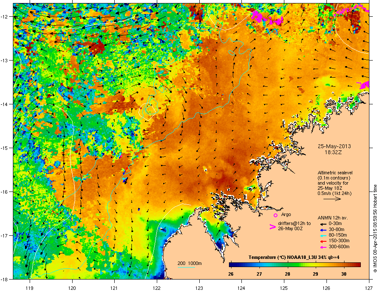Image resolution: width=378 pixels, height=292 pixels.
Task: Click the colorbar tick label 29
Action: click(315, 274)
